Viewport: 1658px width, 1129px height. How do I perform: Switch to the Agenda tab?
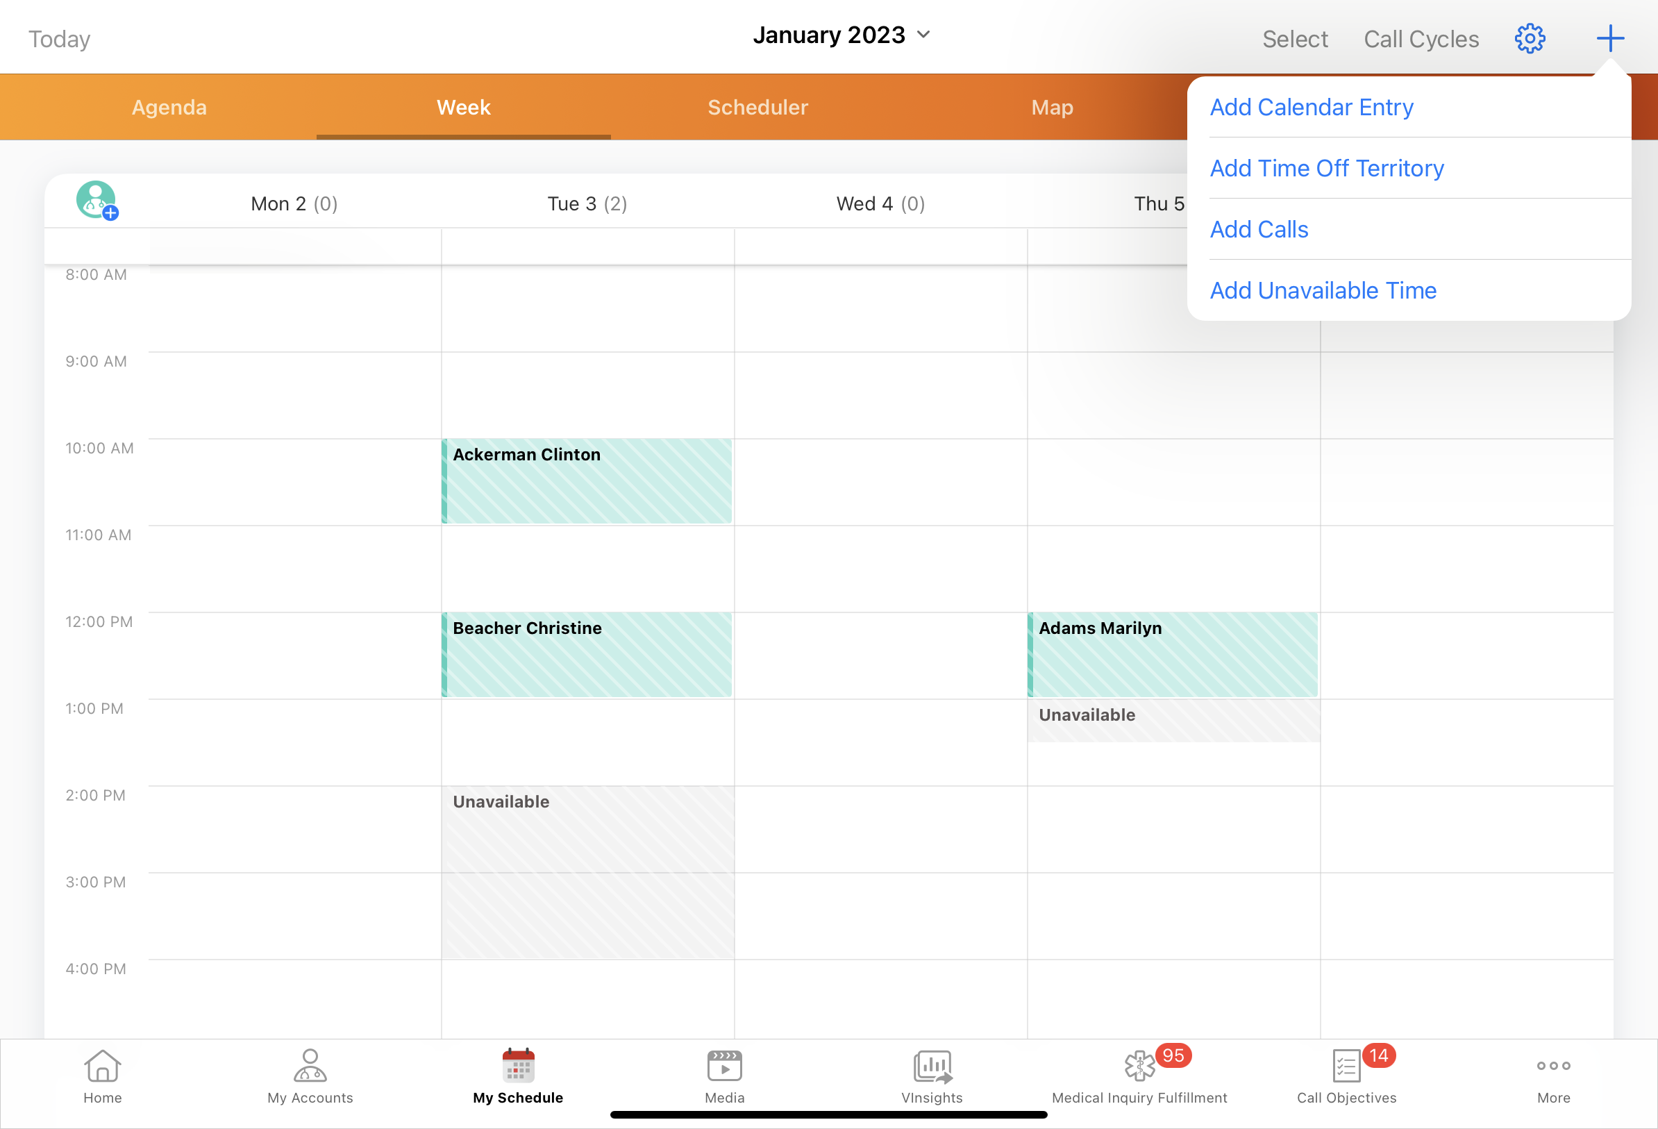pyautogui.click(x=168, y=107)
